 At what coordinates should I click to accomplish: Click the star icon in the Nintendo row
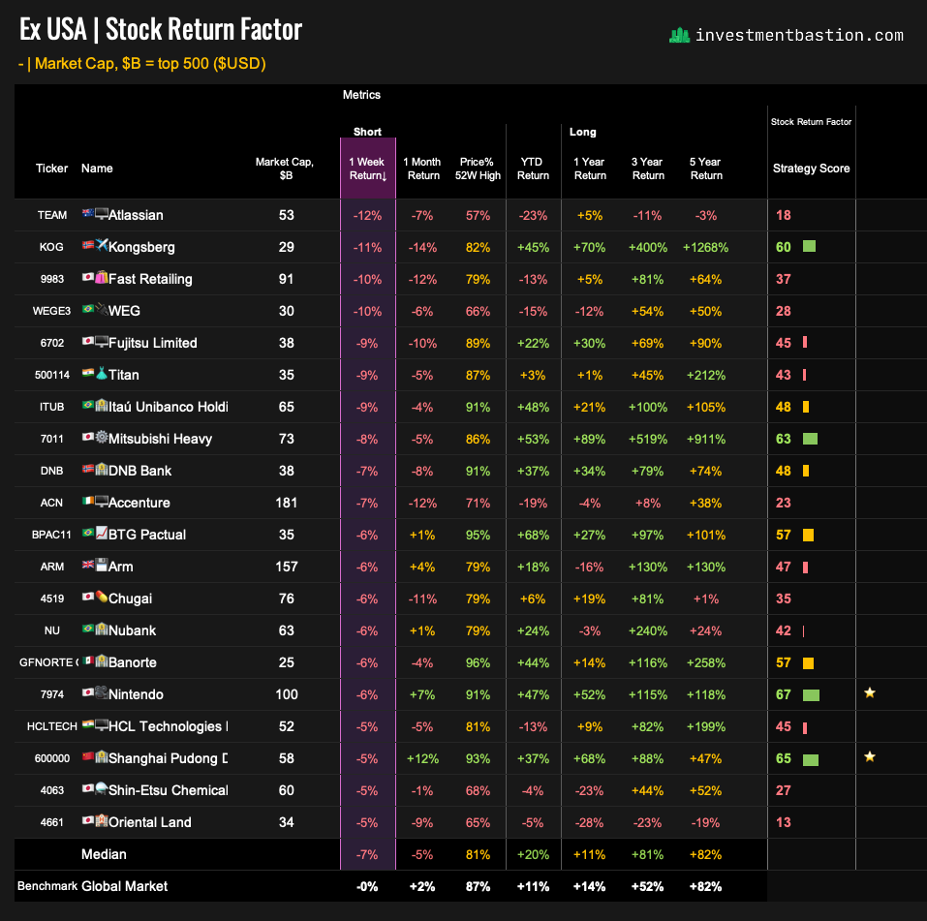[870, 692]
